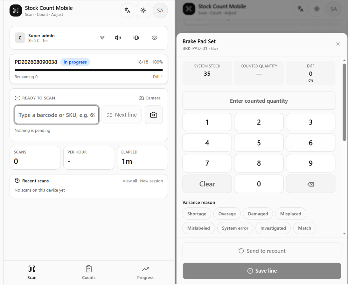
Task: Select the Shortage variance reason
Action: click(197, 214)
